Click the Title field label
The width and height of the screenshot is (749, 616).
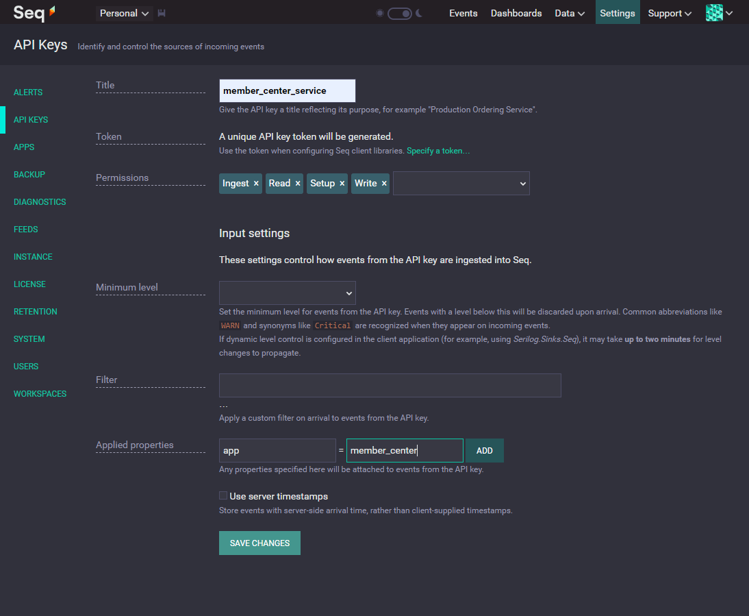point(105,85)
